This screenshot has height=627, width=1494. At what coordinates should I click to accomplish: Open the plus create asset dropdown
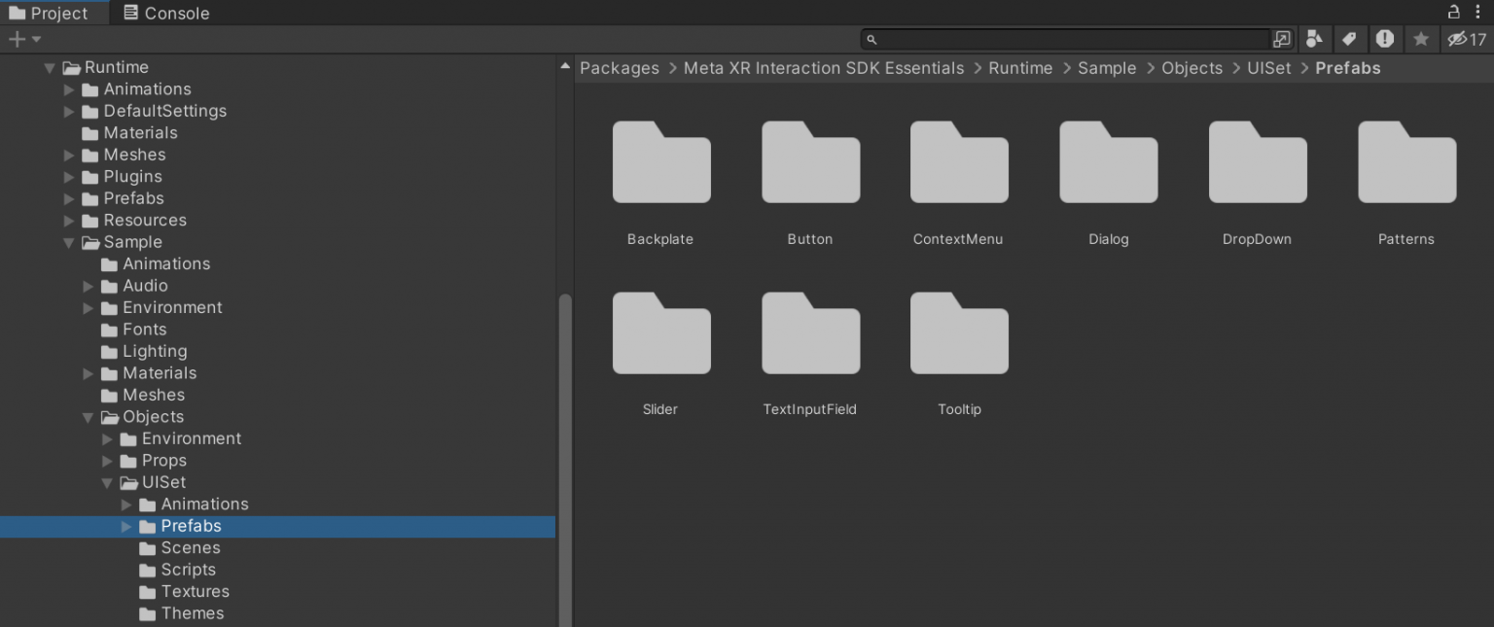click(24, 39)
